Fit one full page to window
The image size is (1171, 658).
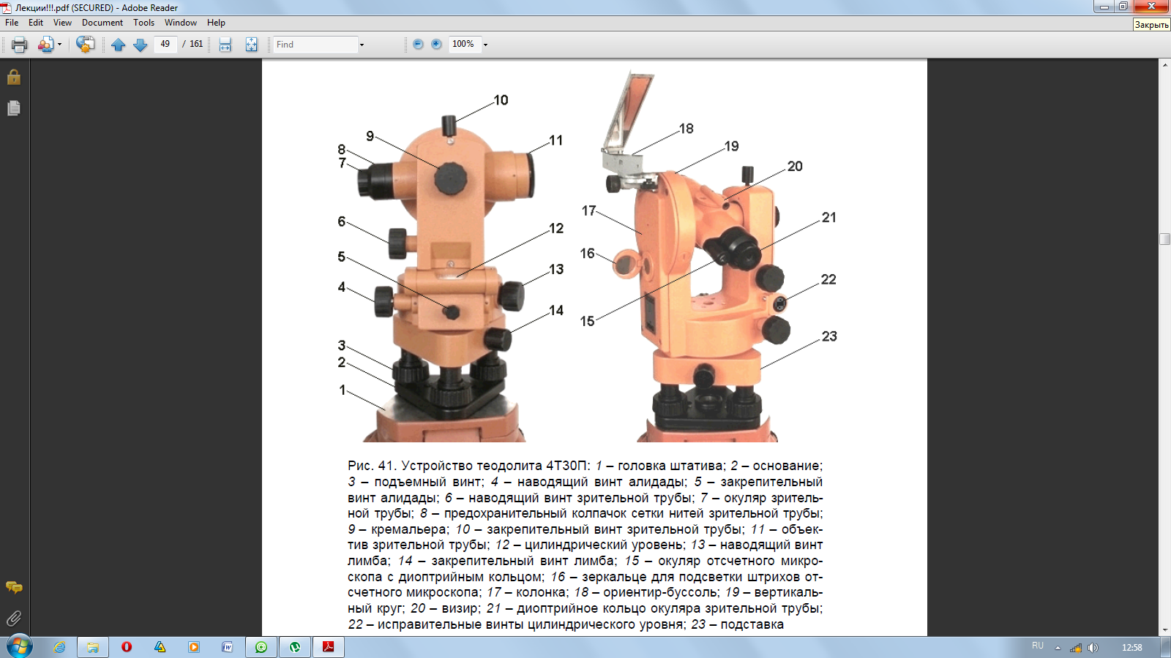tap(251, 45)
